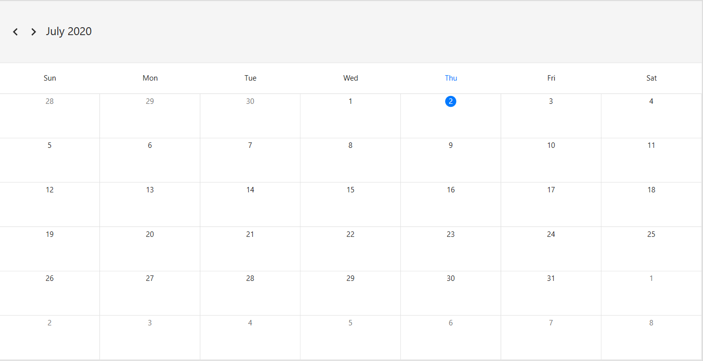Select Friday August 7 in last row
Image resolution: width=703 pixels, height=361 pixels.
point(551,337)
